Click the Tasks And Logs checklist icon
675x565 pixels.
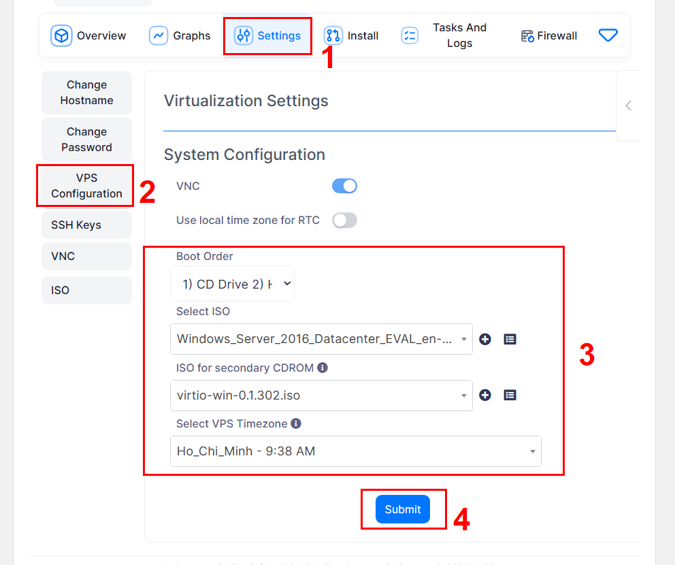tap(410, 35)
